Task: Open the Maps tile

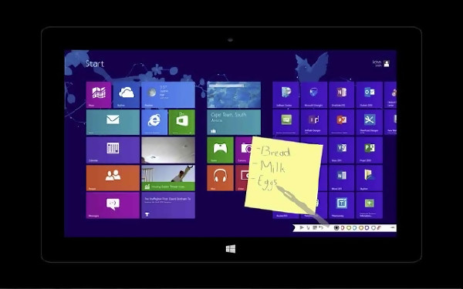Action: (x=99, y=95)
